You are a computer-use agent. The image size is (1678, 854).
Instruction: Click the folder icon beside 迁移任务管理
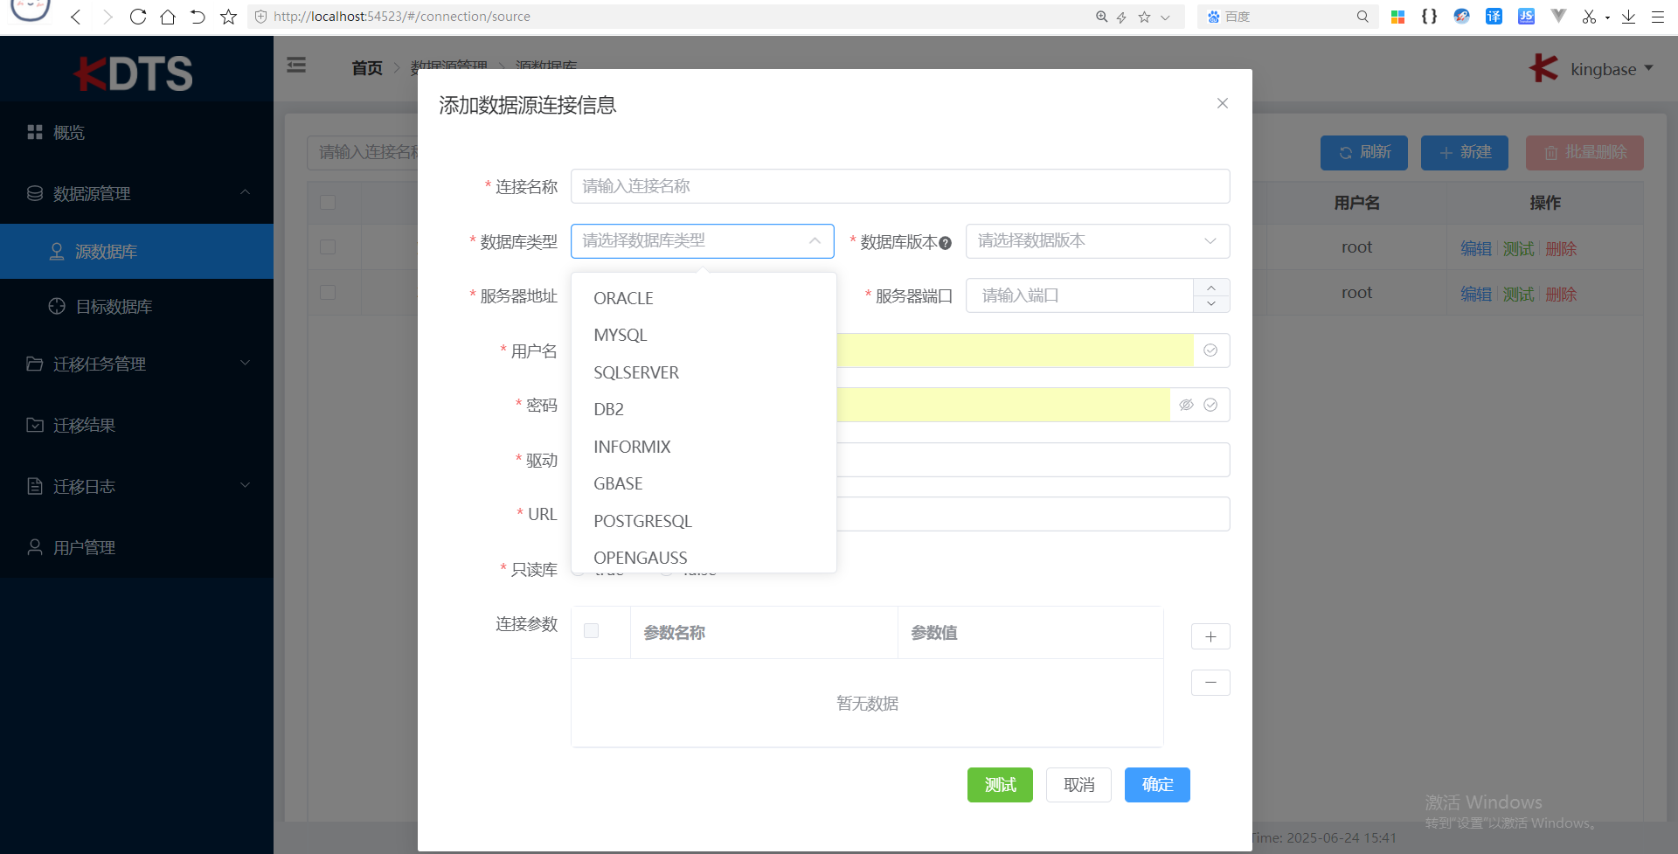pos(35,364)
